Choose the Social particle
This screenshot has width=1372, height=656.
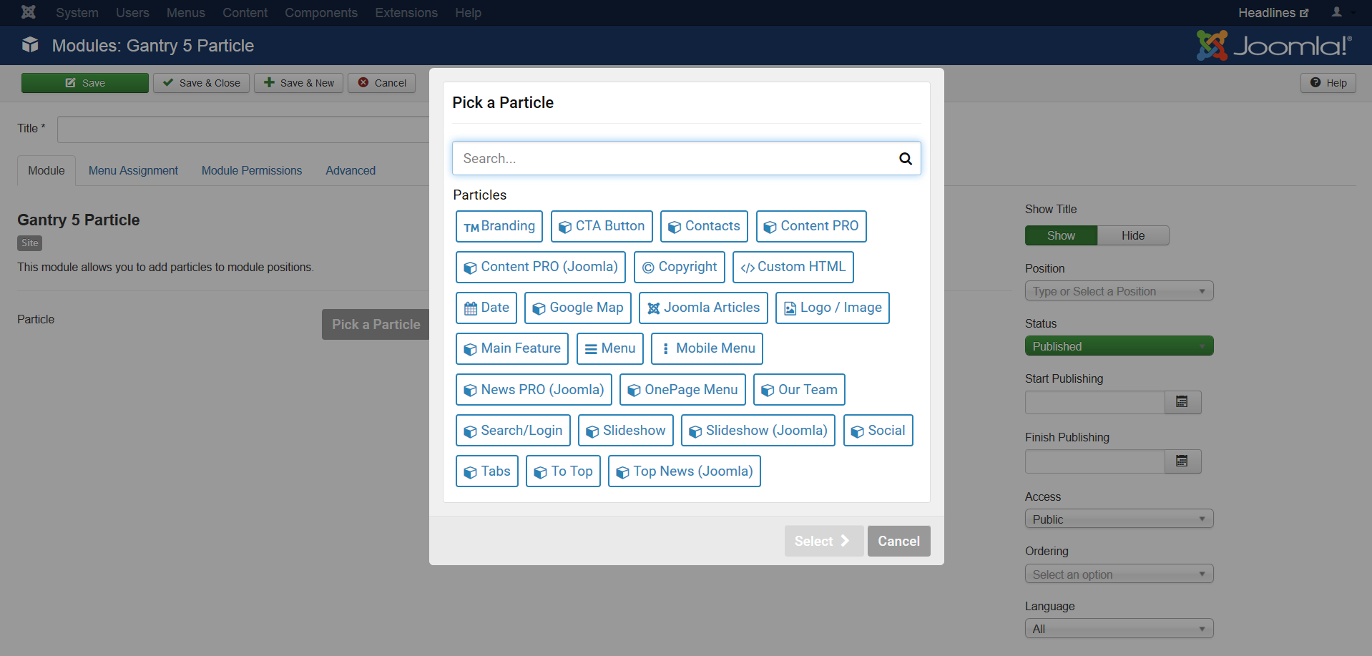(x=878, y=430)
